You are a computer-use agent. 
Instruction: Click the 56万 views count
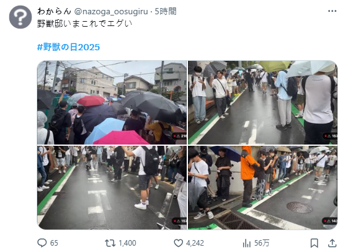262,243
